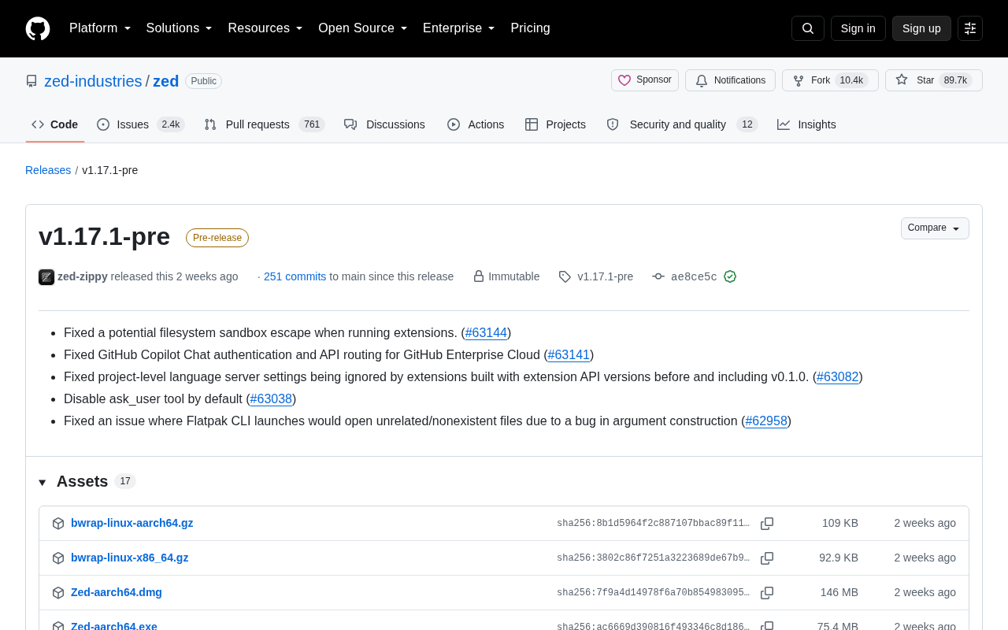
Task: Expand the Open Source menu
Action: coord(363,28)
